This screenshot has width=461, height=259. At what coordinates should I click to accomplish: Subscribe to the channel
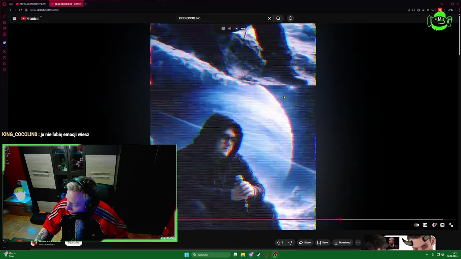[73, 242]
